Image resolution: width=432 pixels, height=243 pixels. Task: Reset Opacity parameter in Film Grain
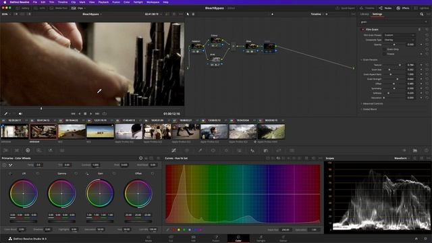tap(427, 45)
